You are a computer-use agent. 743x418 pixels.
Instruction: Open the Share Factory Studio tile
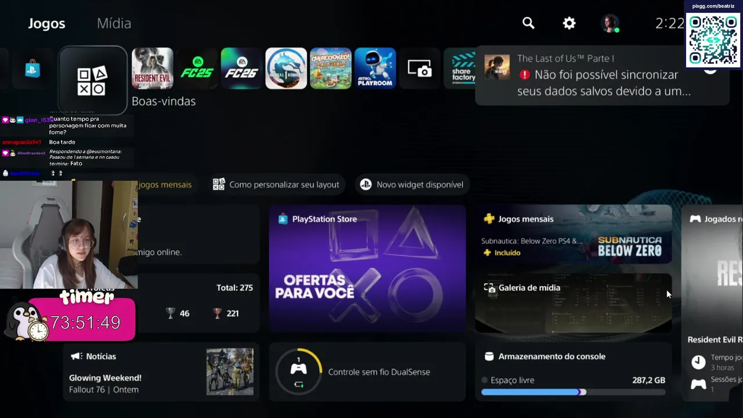point(461,69)
